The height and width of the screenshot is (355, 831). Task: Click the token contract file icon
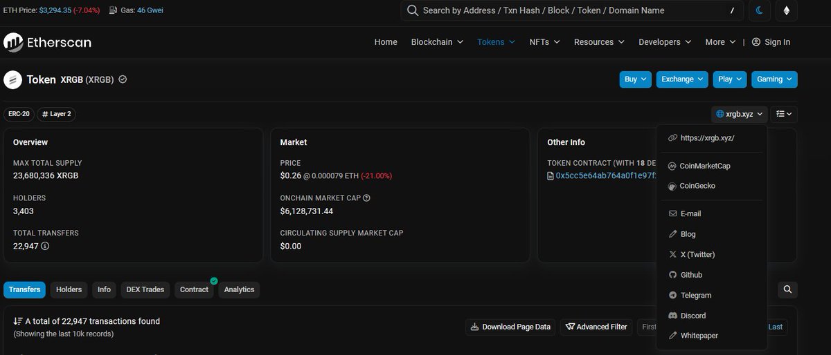coord(551,176)
